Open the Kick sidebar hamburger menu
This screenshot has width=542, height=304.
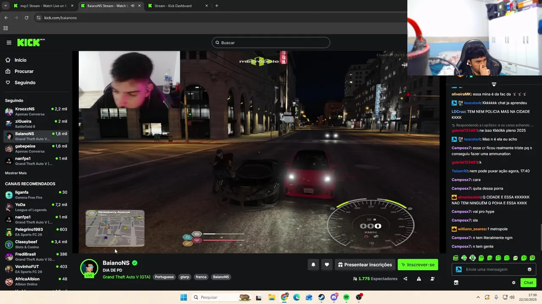coord(9,43)
